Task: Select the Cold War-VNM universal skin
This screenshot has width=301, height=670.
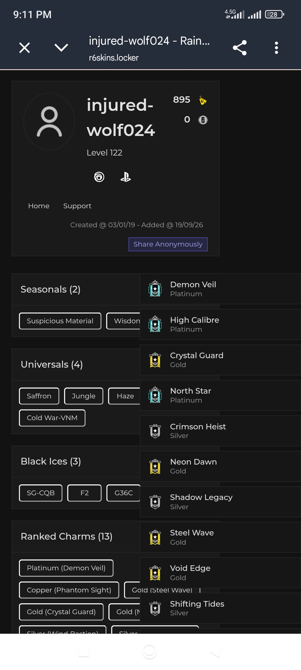Action: pos(52,418)
